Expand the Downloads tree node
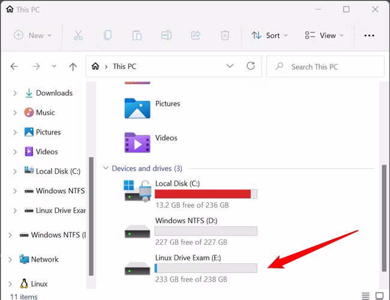Viewport: 390px width, 300px height. [x=15, y=93]
